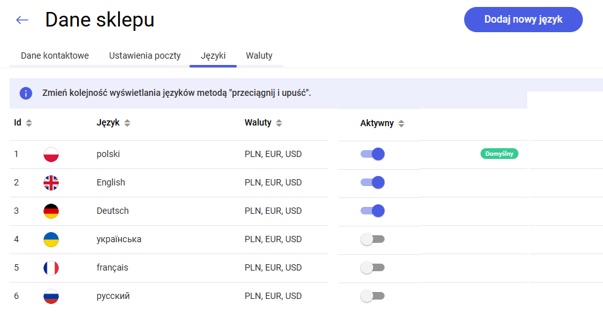This screenshot has width=603, height=333.
Task: Click the Ukrainian flag icon
Action: point(51,240)
